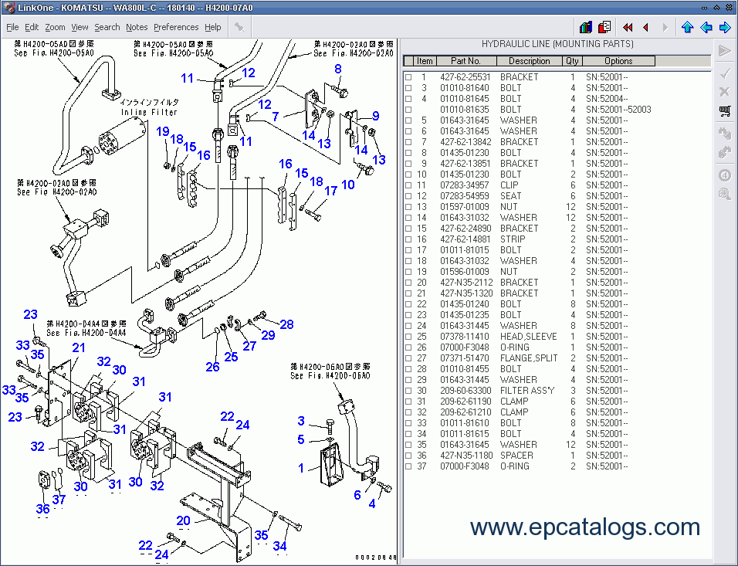
Task: Click the LinkOne application title icon
Action: [x=9, y=8]
